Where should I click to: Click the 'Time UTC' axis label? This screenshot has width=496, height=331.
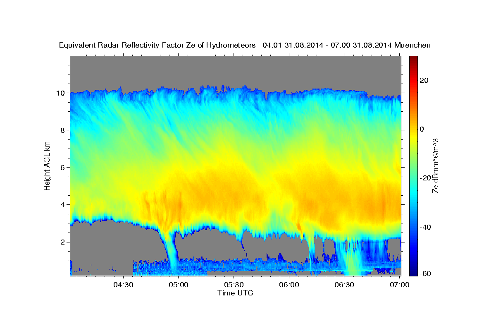(x=235, y=293)
